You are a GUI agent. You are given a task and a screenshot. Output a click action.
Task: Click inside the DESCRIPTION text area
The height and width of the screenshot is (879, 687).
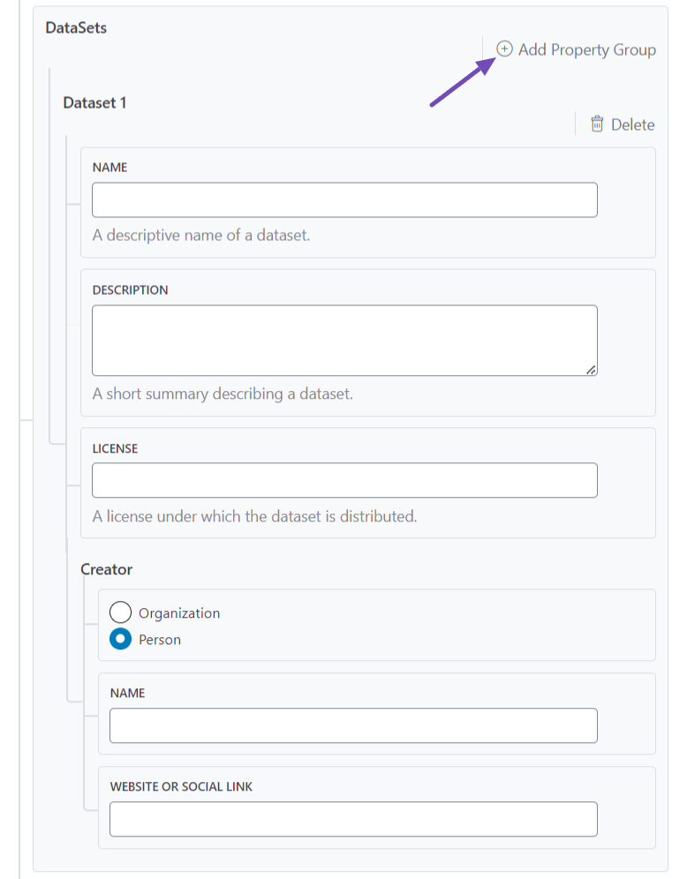(x=344, y=340)
